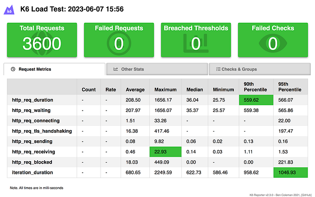315x197 pixels.
Task: Select the iteration_duration row label
Action: coord(32,172)
